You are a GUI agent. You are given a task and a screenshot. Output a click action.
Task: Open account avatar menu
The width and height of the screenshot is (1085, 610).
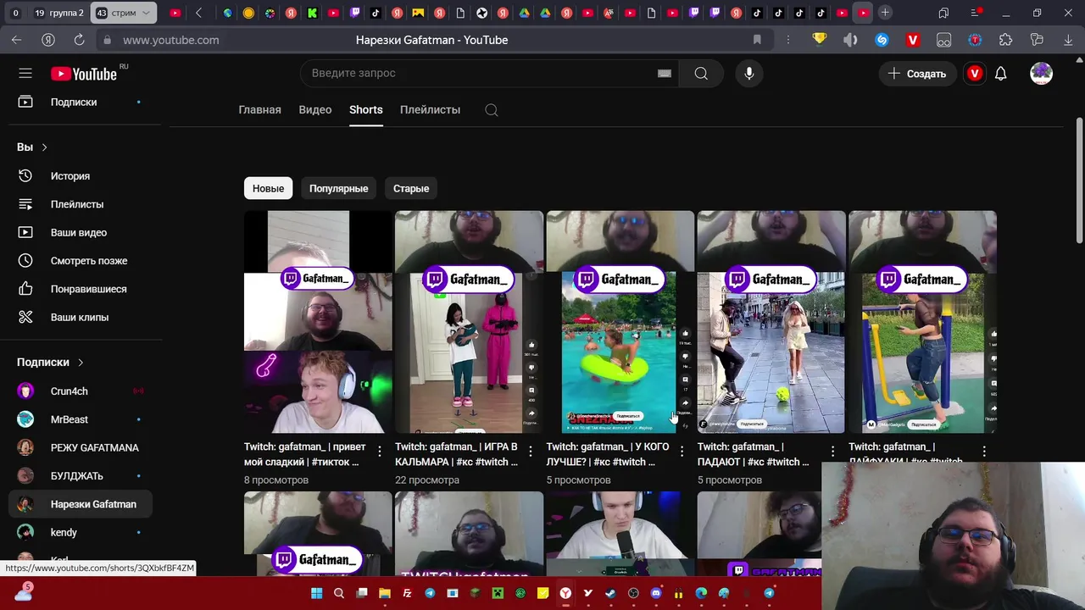click(x=1041, y=74)
